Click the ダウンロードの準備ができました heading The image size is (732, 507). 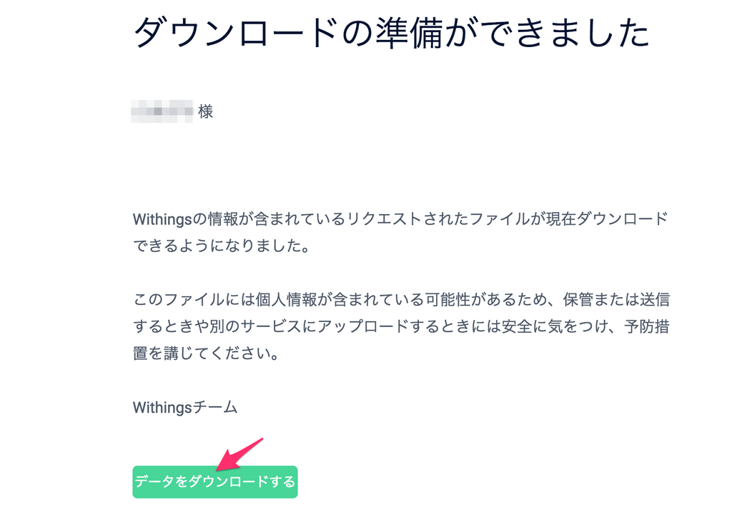point(391,34)
